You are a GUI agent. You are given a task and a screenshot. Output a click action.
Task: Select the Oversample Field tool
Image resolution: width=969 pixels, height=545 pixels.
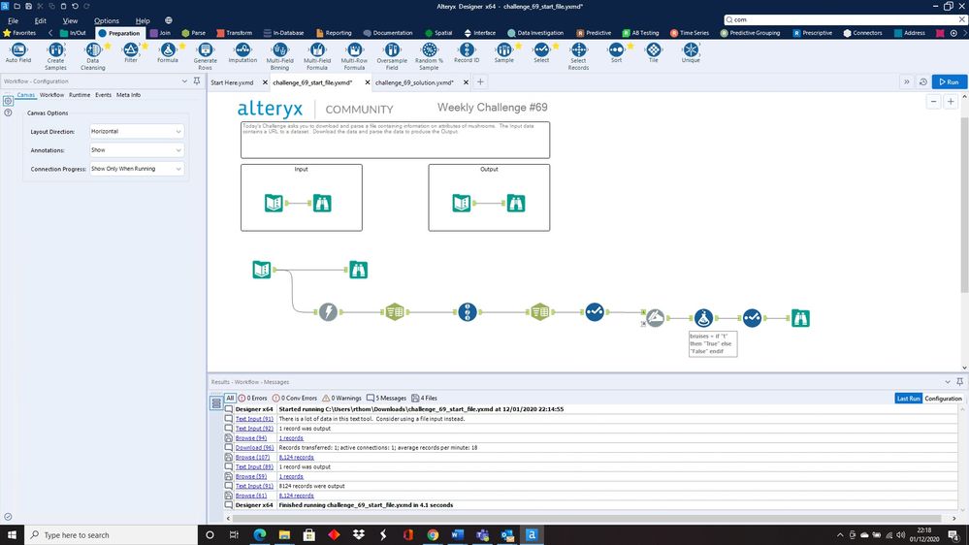(392, 56)
